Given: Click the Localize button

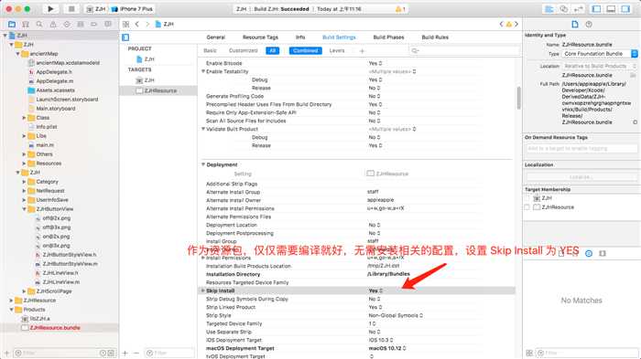Looking at the screenshot, I should [x=581, y=177].
